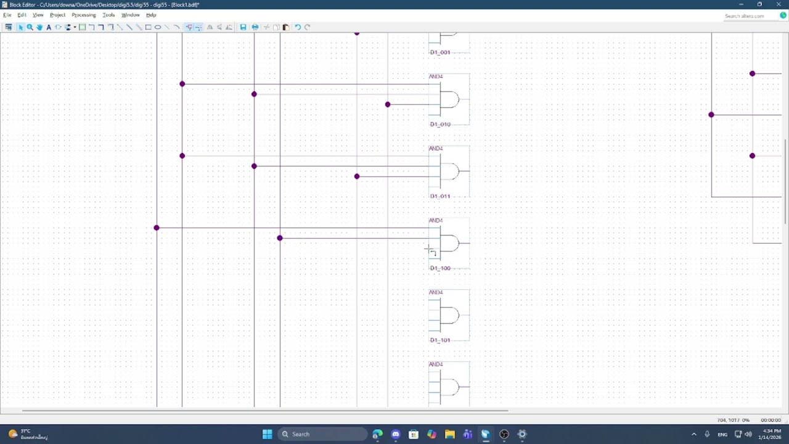This screenshot has width=789, height=444.
Task: Click the Detach Window toolbar icon
Action: (x=8, y=27)
